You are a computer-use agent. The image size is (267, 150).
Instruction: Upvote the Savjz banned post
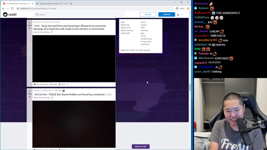[30, 22]
